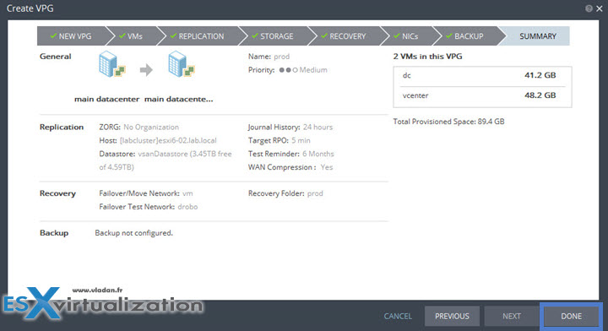Click the Replication section heading

(x=62, y=128)
